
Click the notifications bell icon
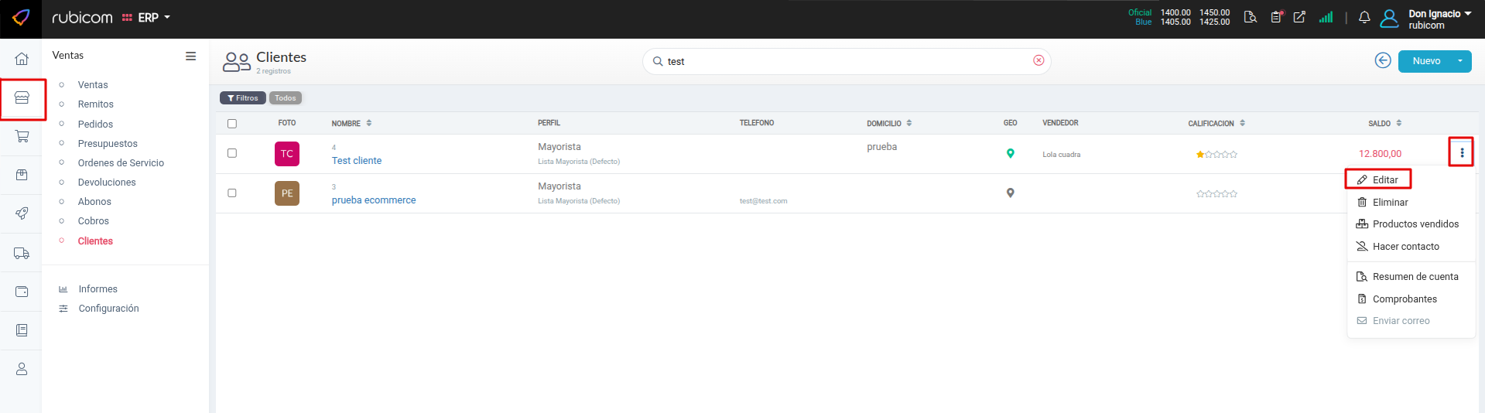pos(1364,17)
